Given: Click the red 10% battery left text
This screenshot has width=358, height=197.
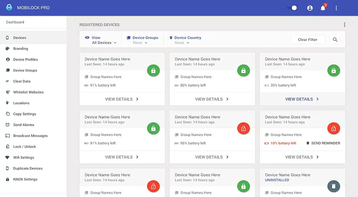Looking at the screenshot, I should (283, 143).
